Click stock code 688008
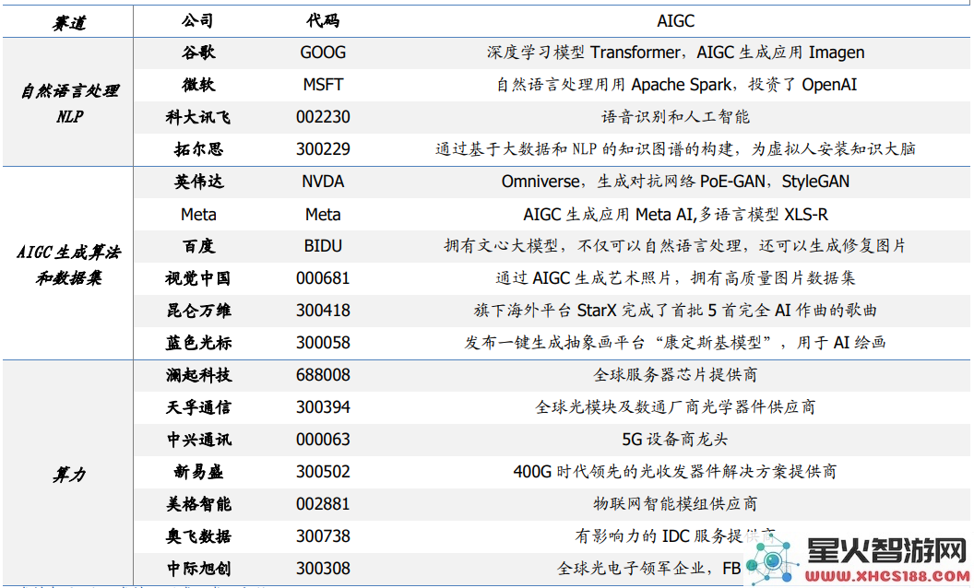 tap(323, 376)
